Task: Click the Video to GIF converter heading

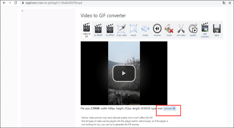Action: (x=103, y=16)
